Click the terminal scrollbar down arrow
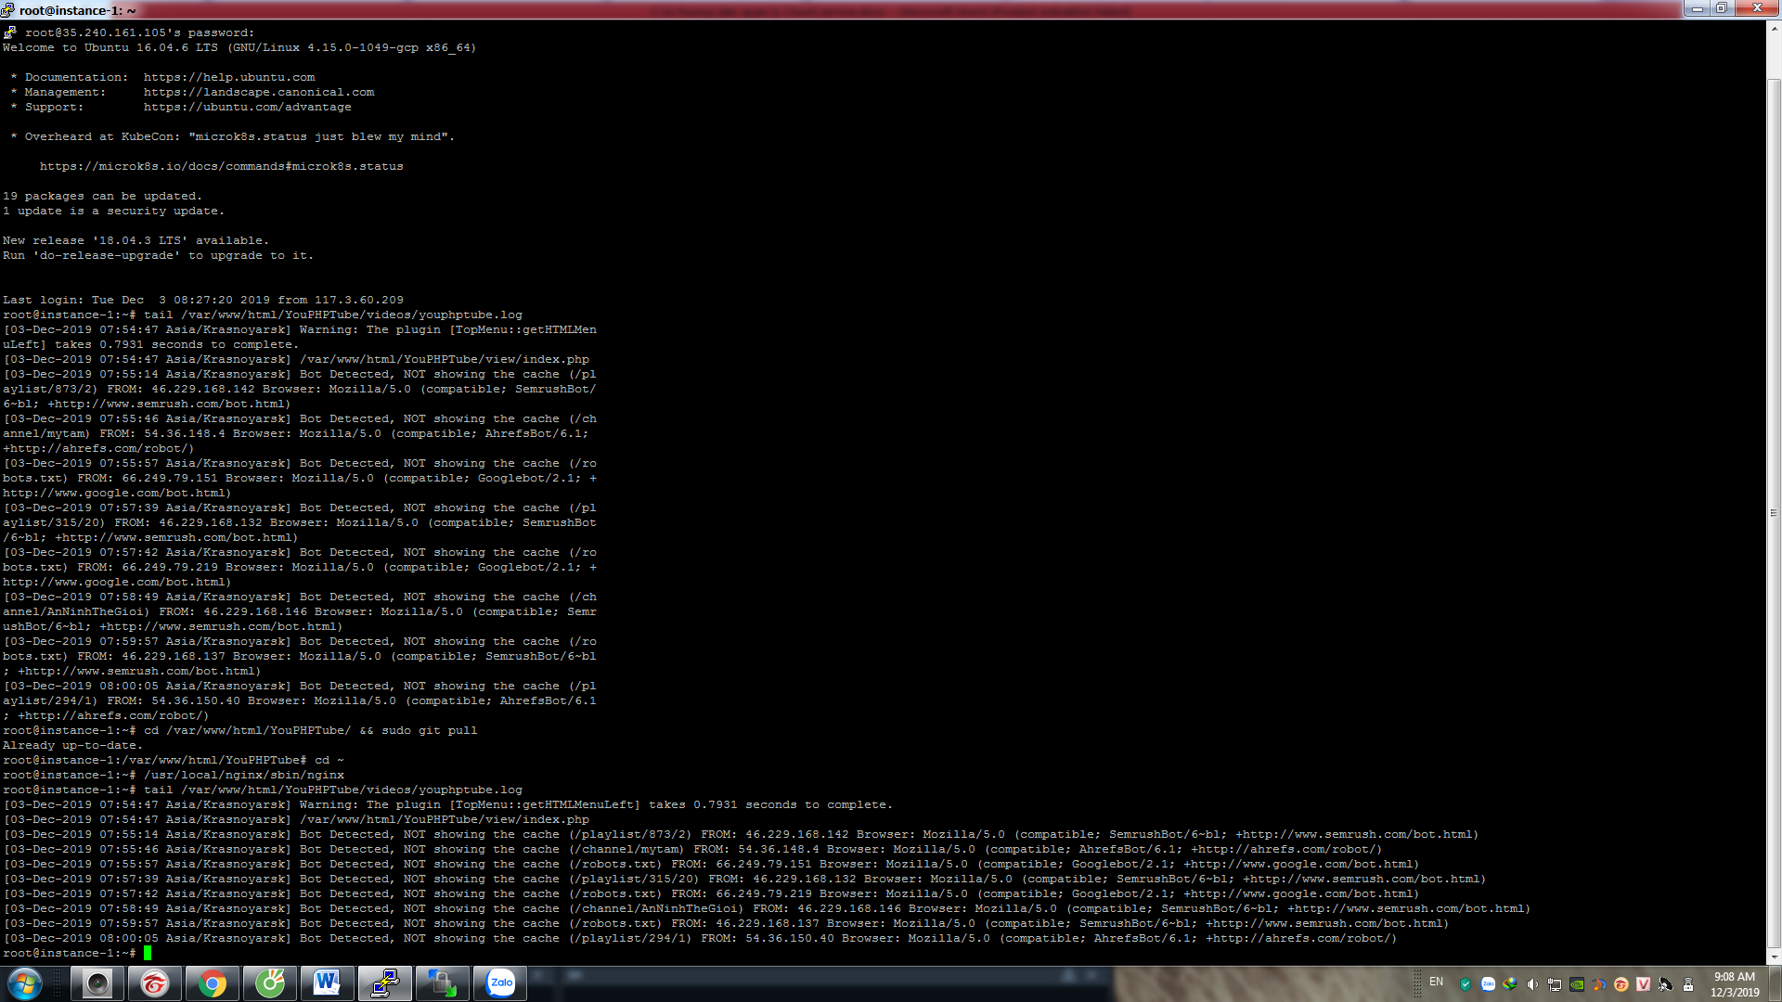Screen dimensions: 1782x1002 1775,957
